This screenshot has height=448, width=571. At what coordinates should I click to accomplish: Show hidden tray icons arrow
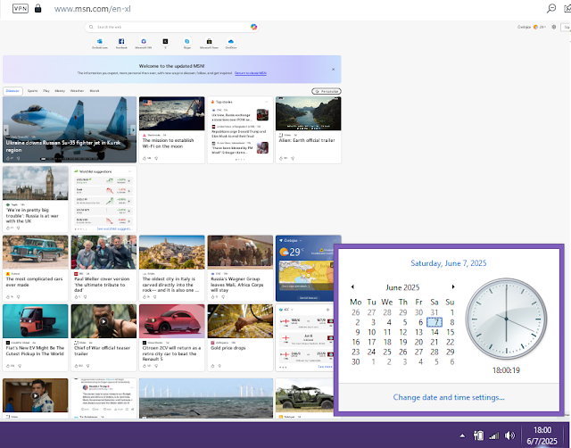click(462, 436)
